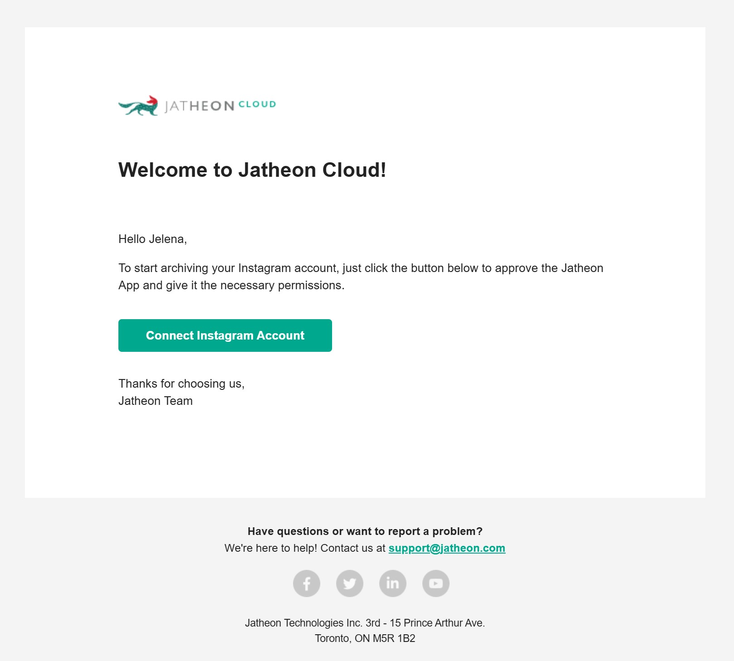
Task: Click the 'Hello Jelena,' greeting
Action: (152, 239)
